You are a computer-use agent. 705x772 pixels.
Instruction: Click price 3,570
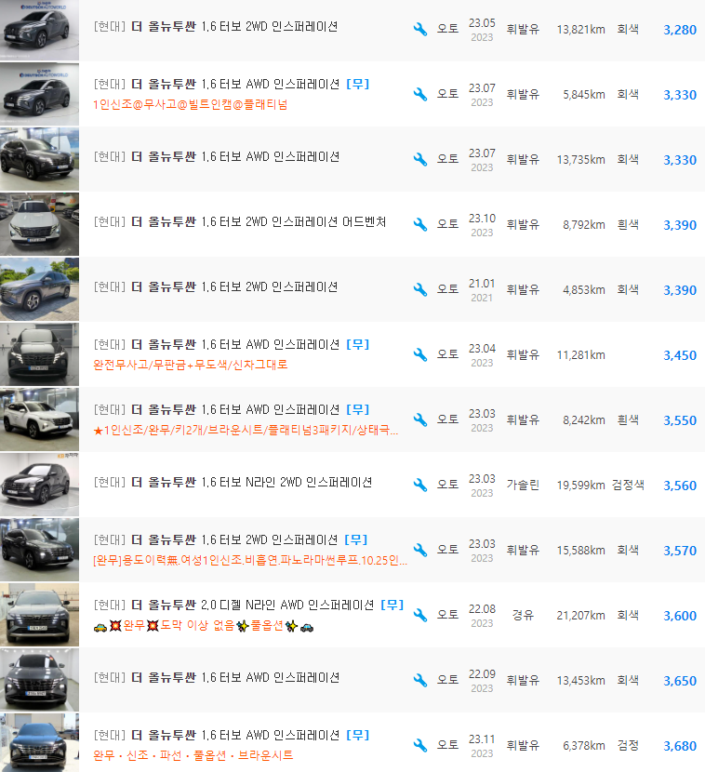[x=680, y=551]
